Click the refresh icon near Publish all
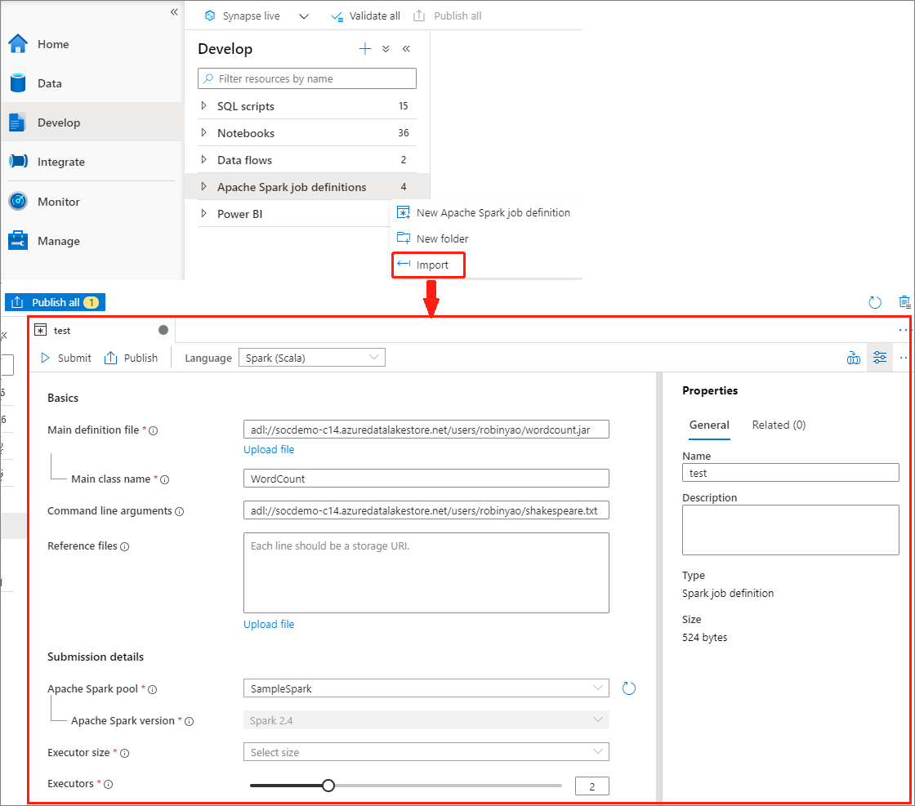 click(x=874, y=302)
